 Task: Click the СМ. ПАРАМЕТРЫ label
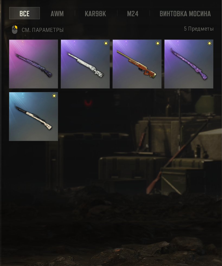click(x=43, y=30)
